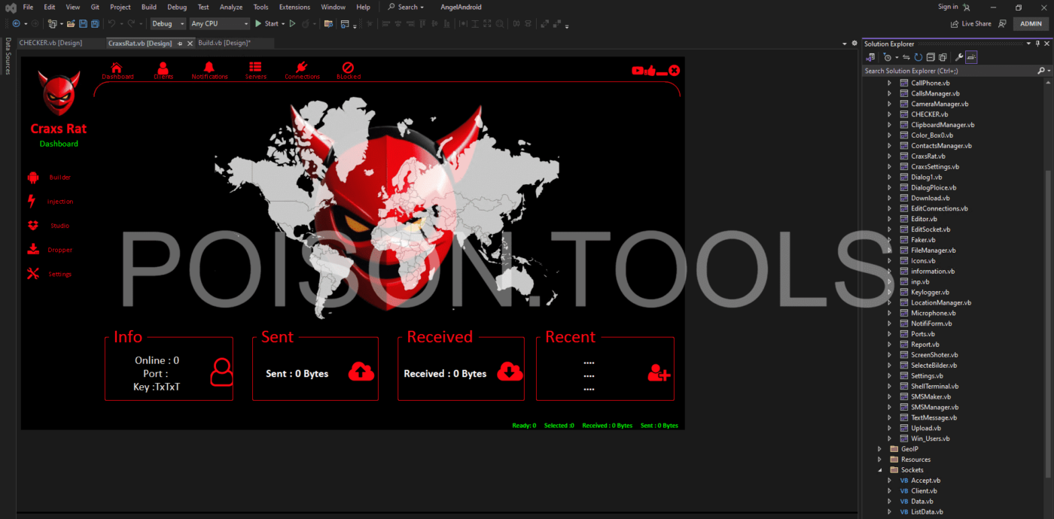This screenshot has height=519, width=1054.
Task: Toggle Show All Files in Solution Explorer
Action: pos(943,57)
